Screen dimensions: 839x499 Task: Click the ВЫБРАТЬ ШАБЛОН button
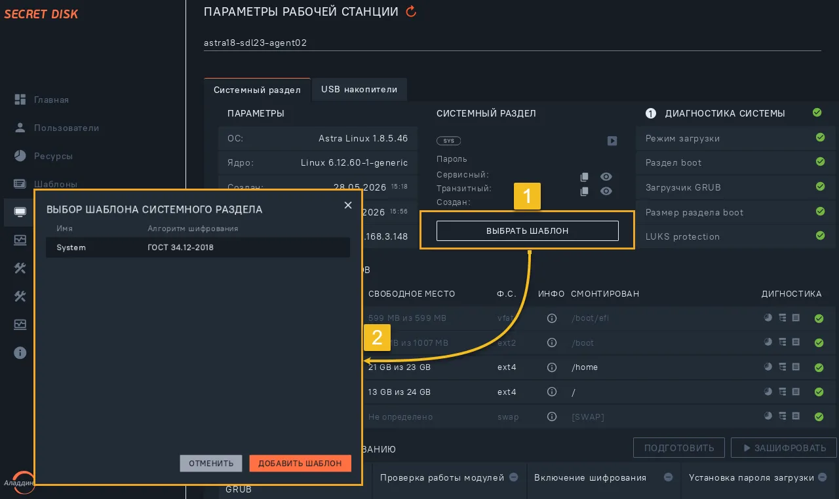pyautogui.click(x=528, y=231)
